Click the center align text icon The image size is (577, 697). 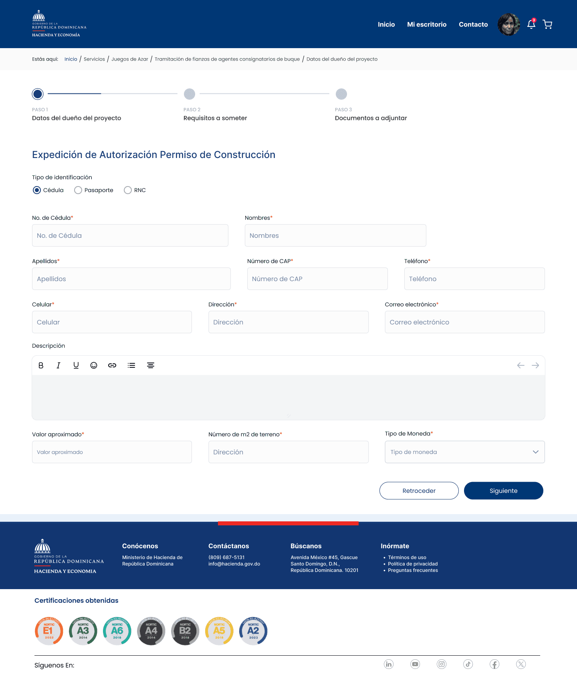151,365
